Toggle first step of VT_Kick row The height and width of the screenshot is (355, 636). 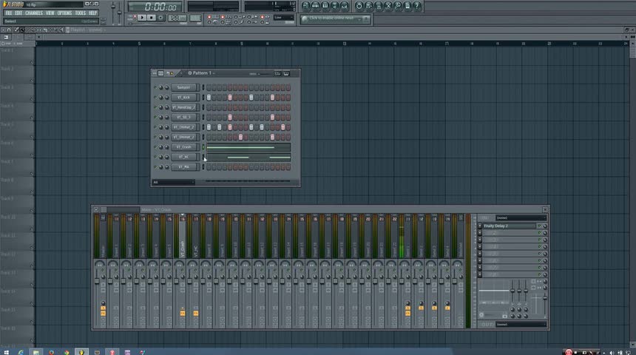click(x=209, y=97)
